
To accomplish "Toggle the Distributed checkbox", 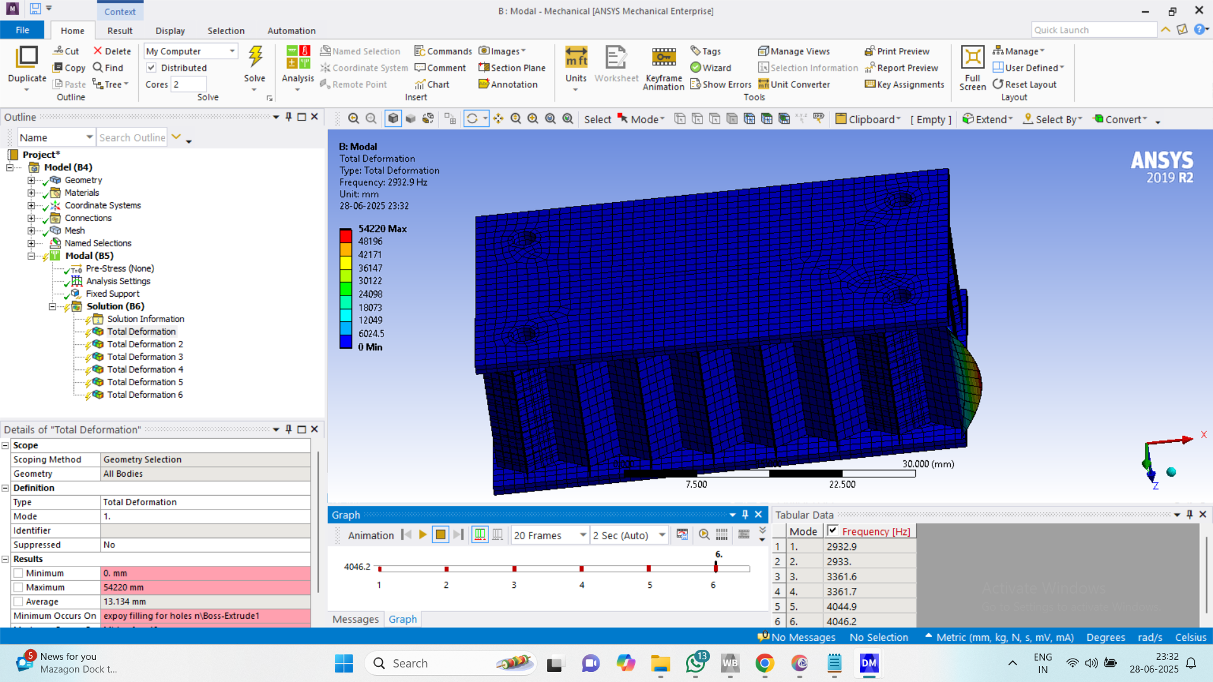I will pyautogui.click(x=152, y=68).
